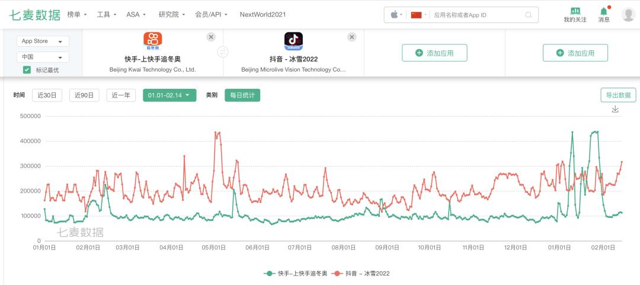Select the 近30日 time range
The image size is (640, 285).
click(47, 95)
